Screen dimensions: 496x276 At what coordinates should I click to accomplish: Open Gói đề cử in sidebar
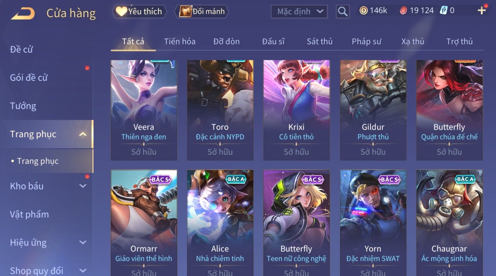click(29, 78)
